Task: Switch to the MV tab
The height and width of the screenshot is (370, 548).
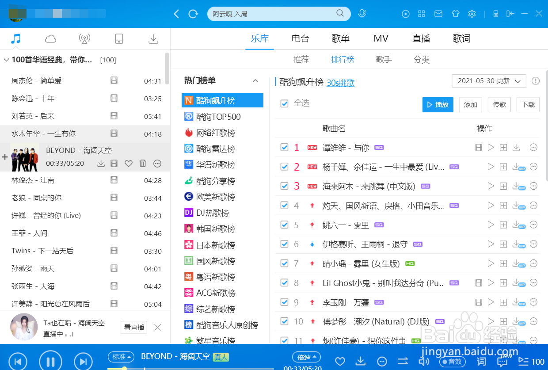Action: (x=381, y=38)
